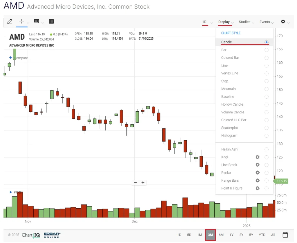Open Kagi settings gear
Image resolution: width=297 pixels, height=243 pixels.
pos(258,157)
